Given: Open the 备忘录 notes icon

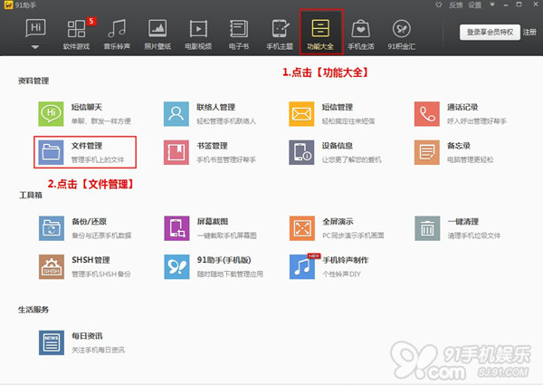Looking at the screenshot, I should point(427,152).
